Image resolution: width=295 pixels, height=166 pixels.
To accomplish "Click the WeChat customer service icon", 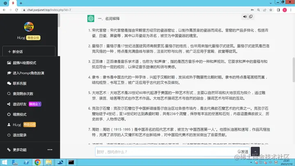I will coord(9,83).
